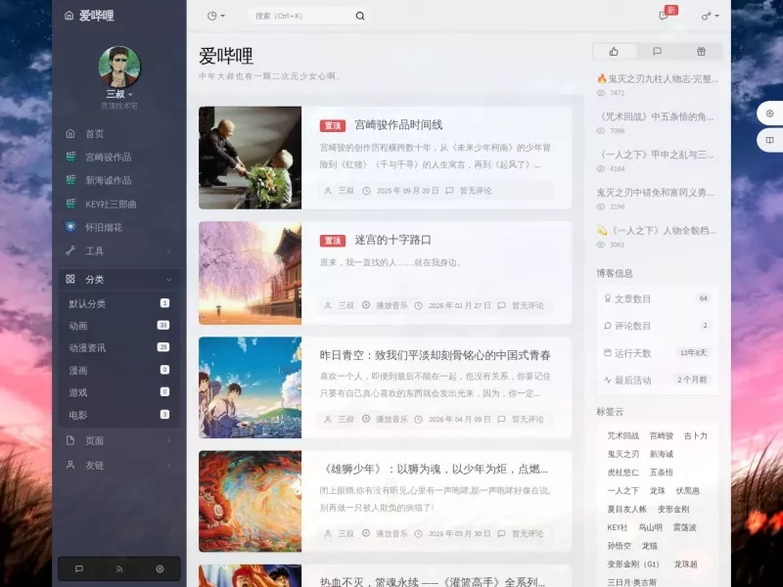Open the key login dropdown
This screenshot has height=587, width=783.
click(710, 16)
